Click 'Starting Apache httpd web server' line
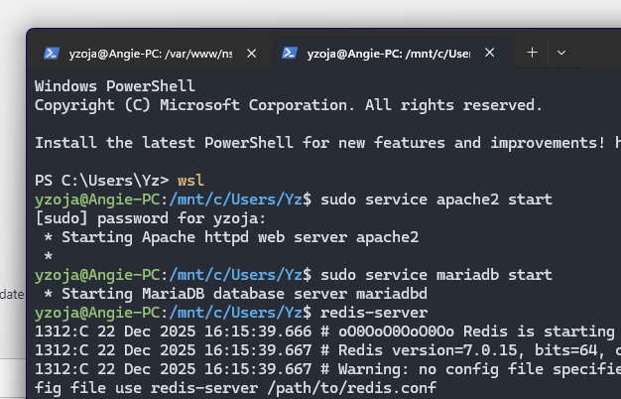621x399 pixels. tap(231, 237)
